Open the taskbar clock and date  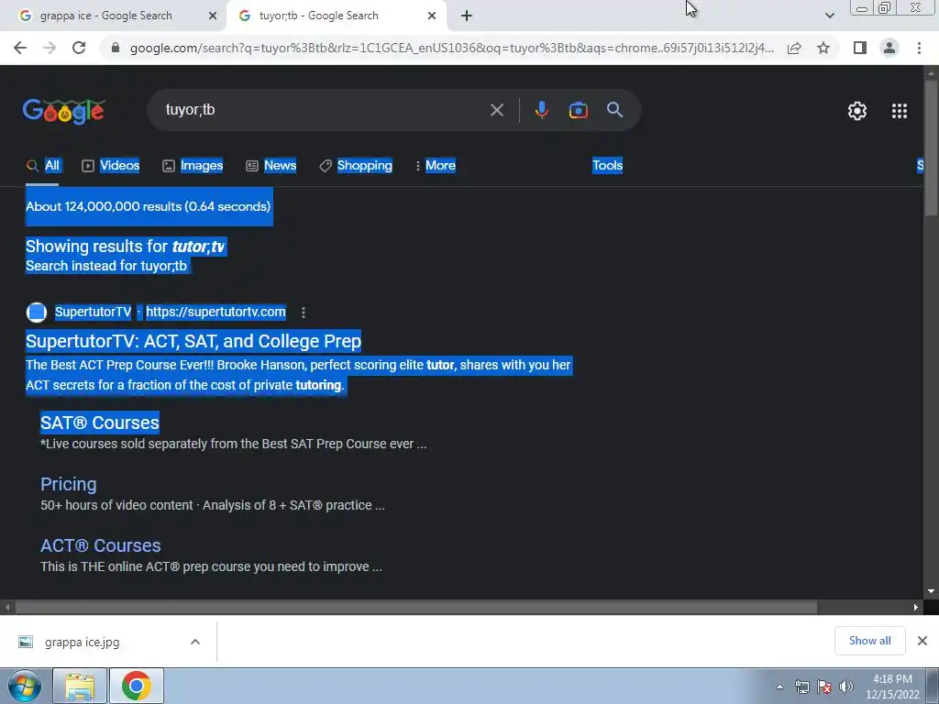point(892,687)
